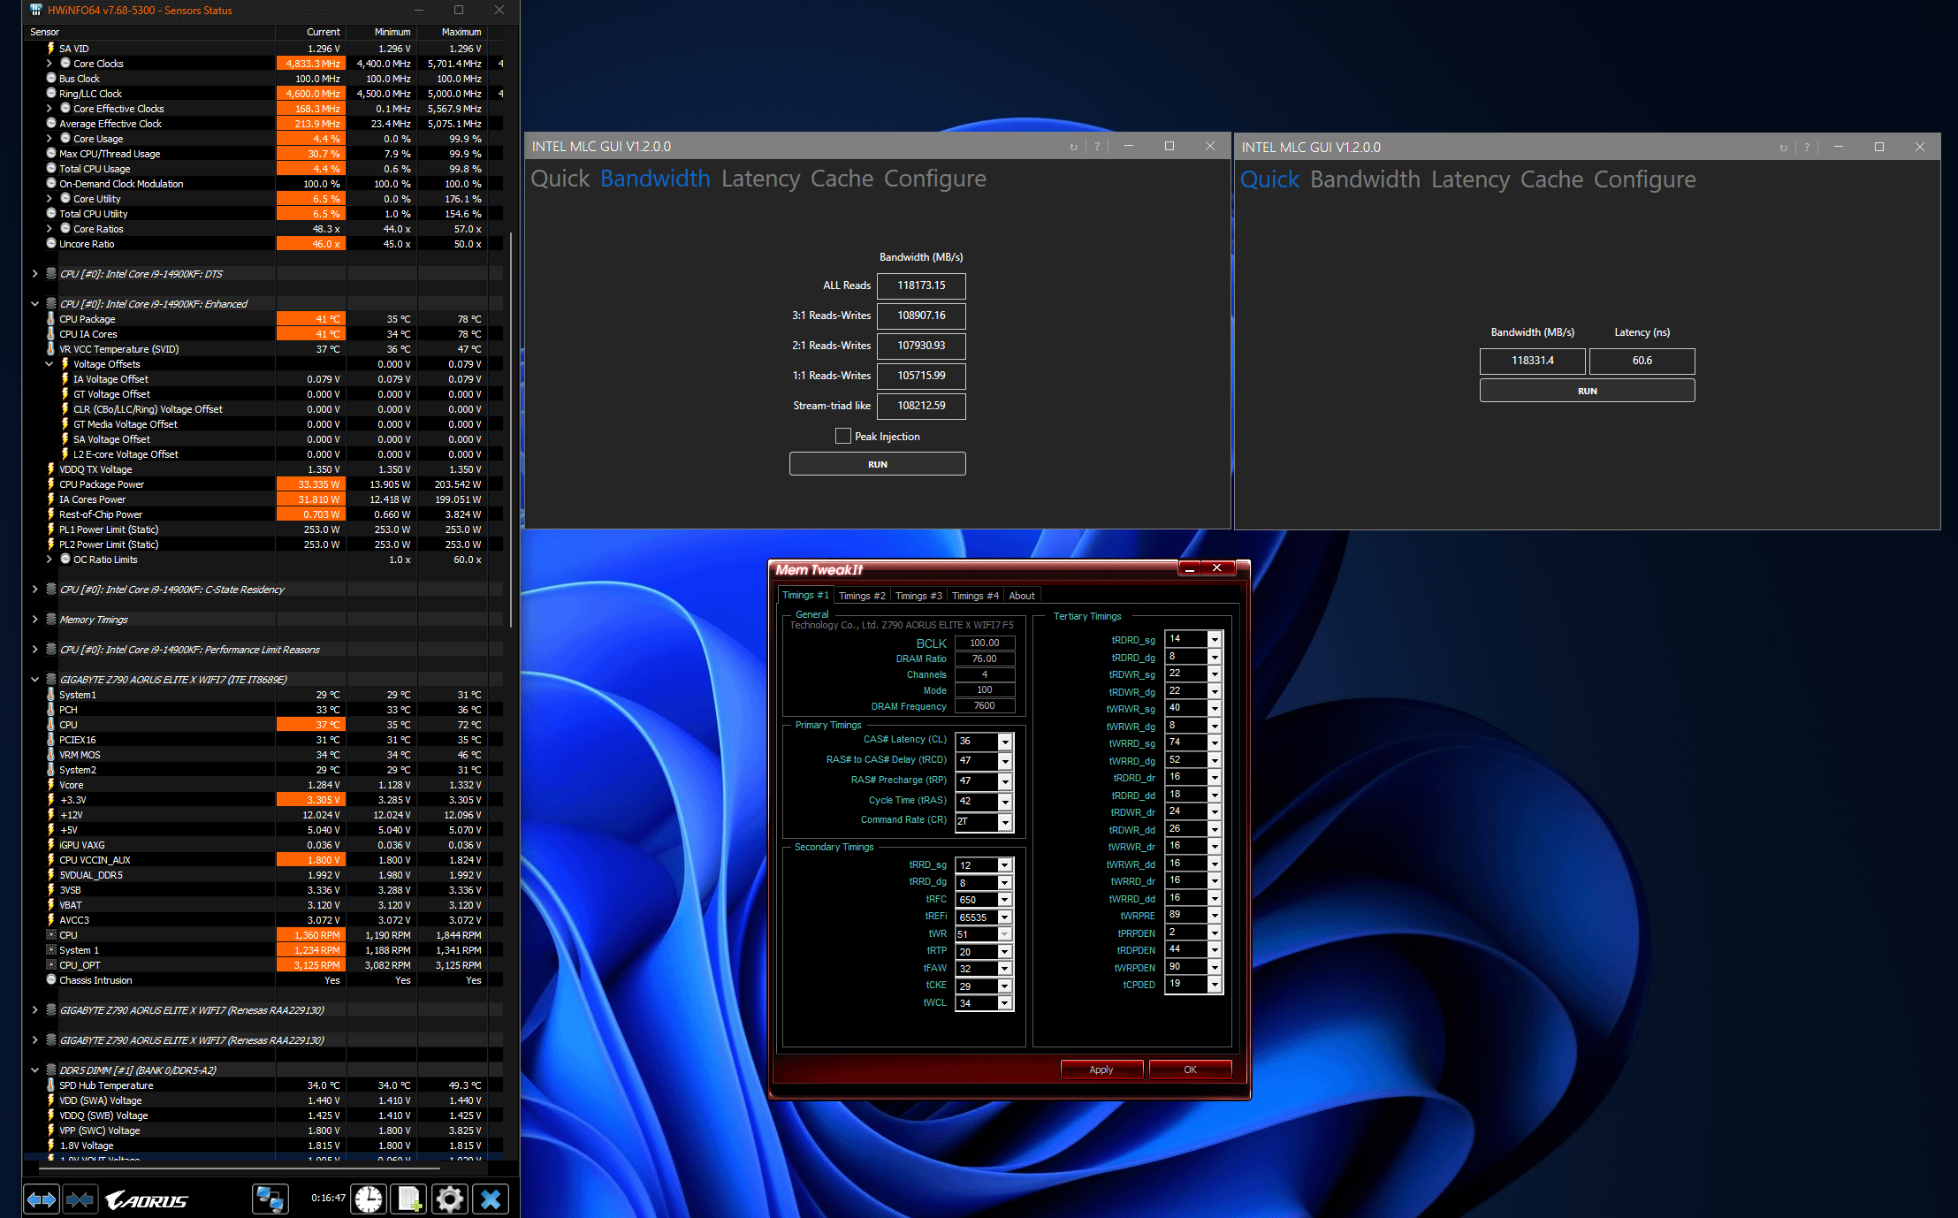1958x1218 pixels.
Task: Expand the Core Clocks sensor group
Action: 50,64
